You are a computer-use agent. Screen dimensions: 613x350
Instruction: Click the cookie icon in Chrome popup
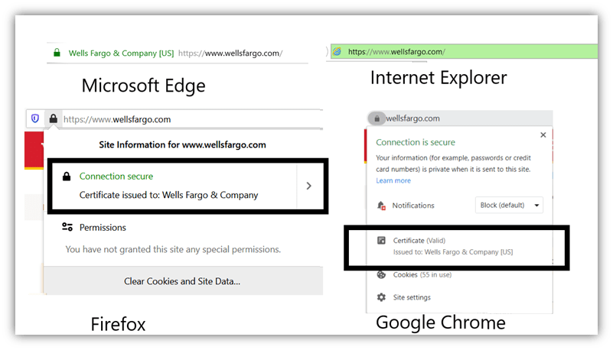click(381, 274)
